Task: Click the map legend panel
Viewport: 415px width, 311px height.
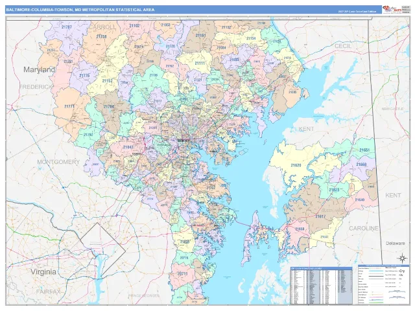Action: coord(384,284)
